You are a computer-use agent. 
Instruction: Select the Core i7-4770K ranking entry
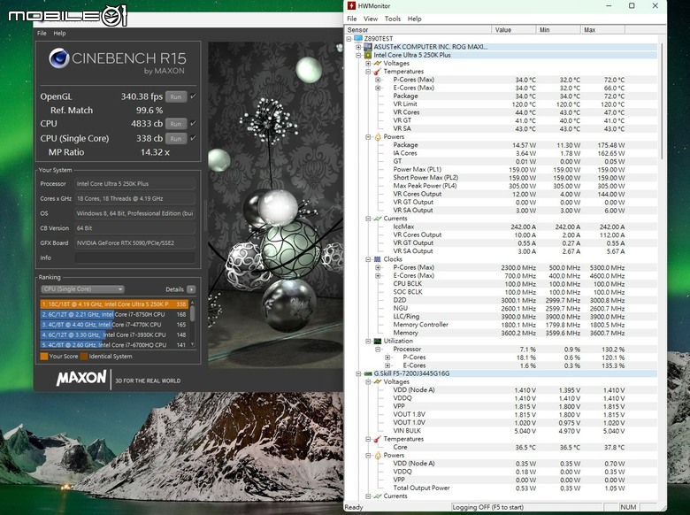click(114, 325)
